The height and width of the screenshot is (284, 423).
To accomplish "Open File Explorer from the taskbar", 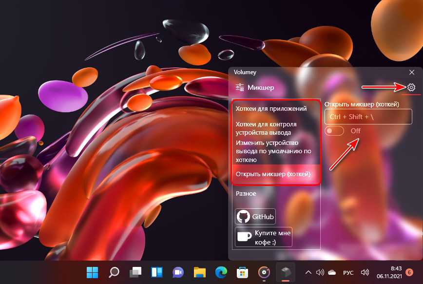I will pos(199,272).
